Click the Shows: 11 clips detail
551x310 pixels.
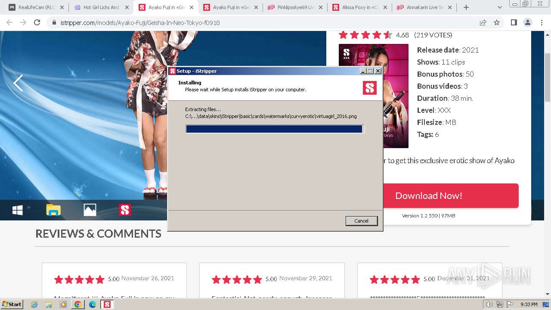pos(441,62)
